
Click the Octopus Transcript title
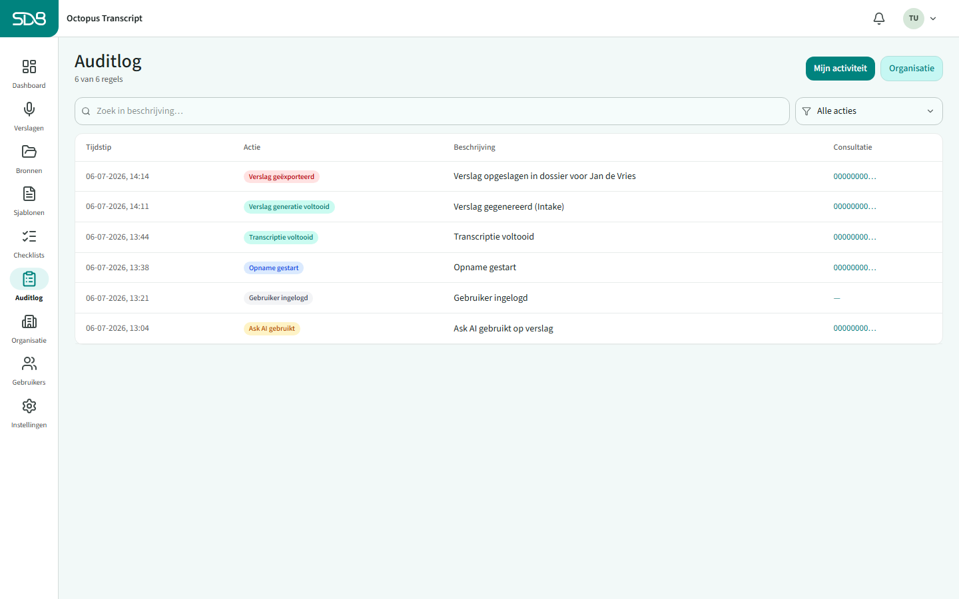105,19
